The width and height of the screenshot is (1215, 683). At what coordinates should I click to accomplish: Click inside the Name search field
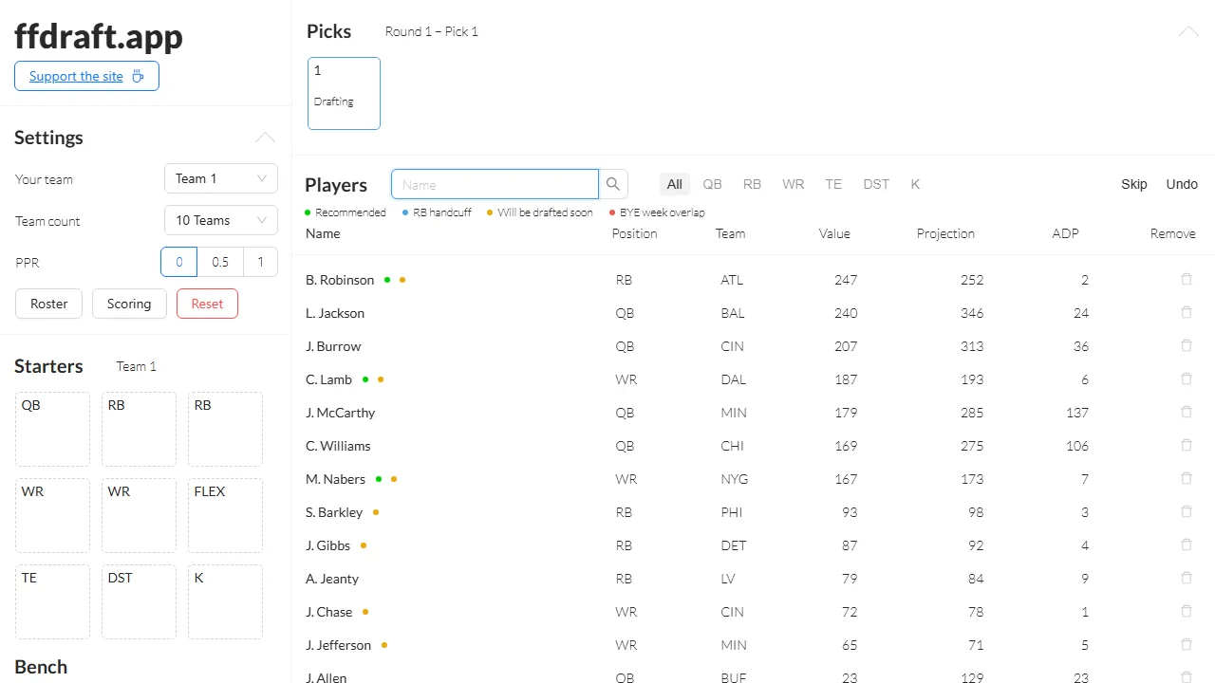click(x=494, y=183)
